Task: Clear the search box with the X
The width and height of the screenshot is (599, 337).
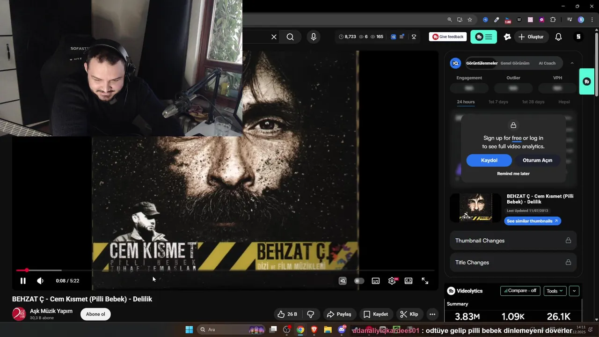Action: pos(274,37)
